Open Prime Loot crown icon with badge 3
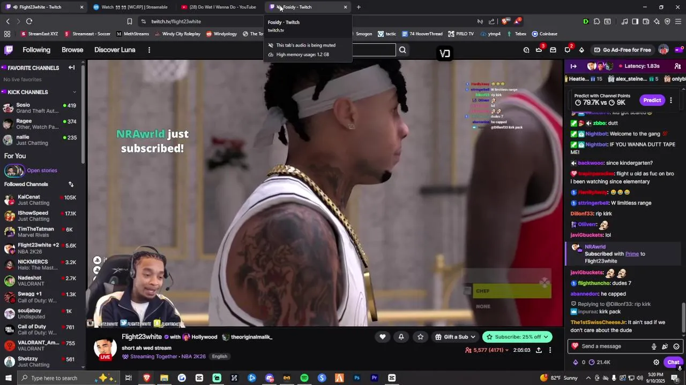The height and width of the screenshot is (385, 686). coord(539,50)
